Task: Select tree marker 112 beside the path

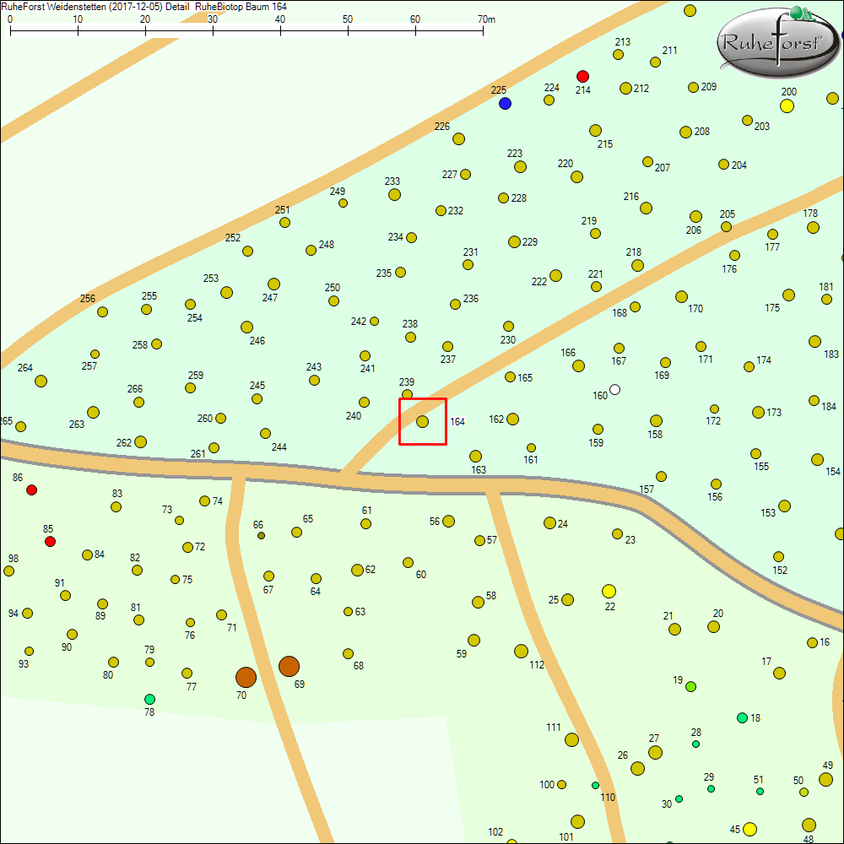Action: coord(521,651)
